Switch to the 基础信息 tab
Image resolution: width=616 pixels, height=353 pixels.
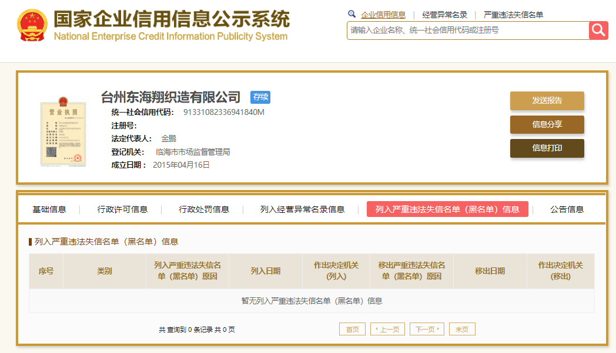point(49,209)
